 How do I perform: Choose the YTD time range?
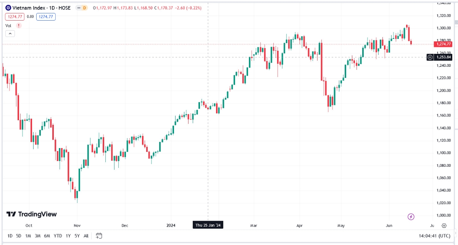(x=58, y=236)
